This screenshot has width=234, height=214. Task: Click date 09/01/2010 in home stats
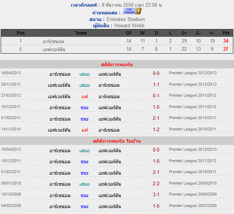click(x=11, y=183)
